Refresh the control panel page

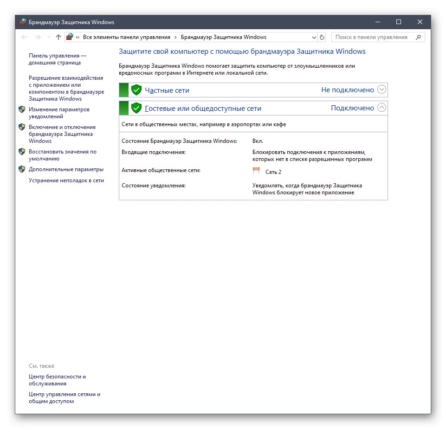coord(322,37)
